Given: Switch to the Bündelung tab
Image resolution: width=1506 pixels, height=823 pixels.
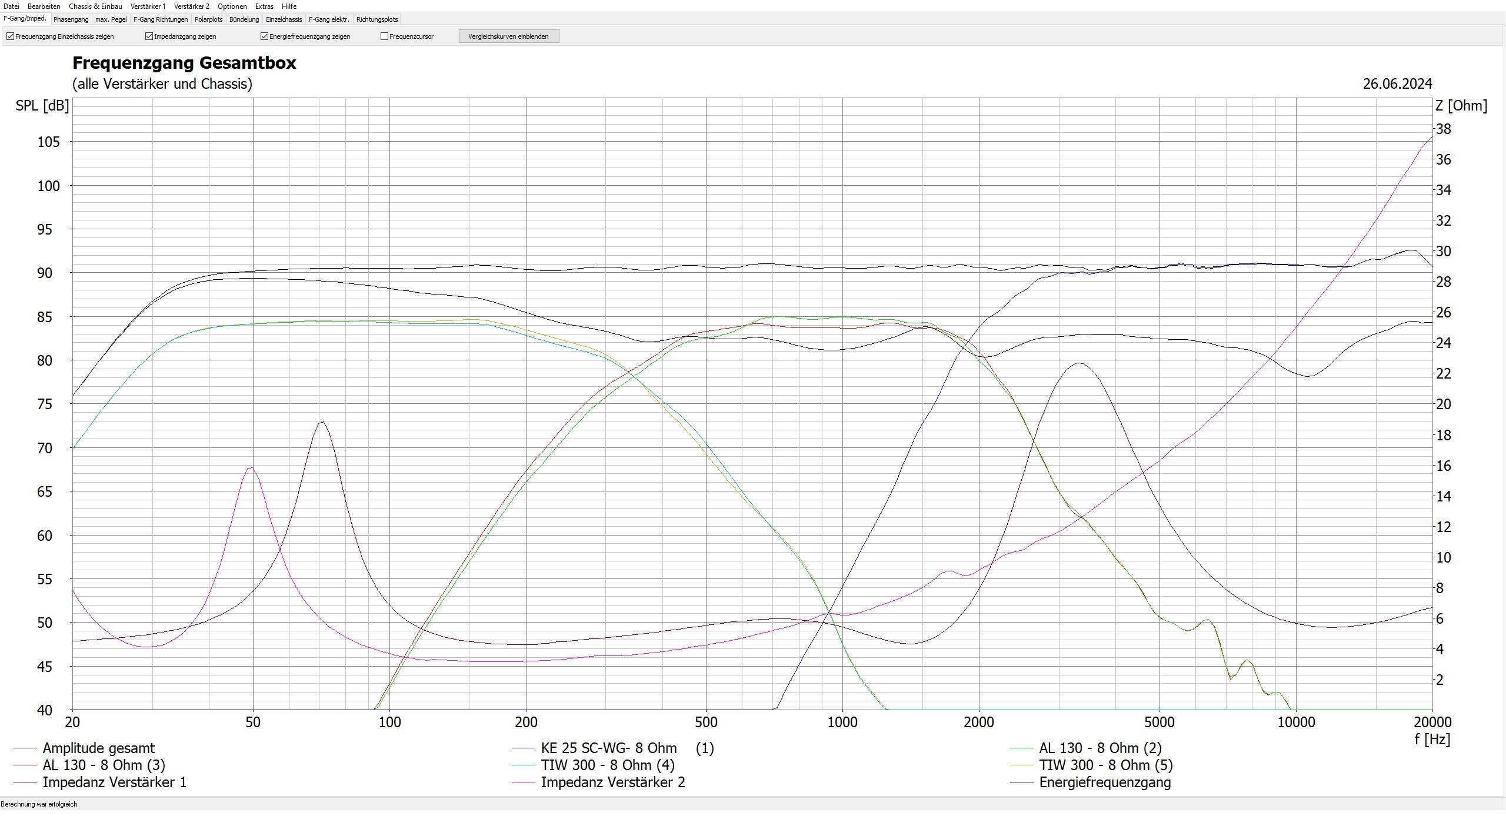Looking at the screenshot, I should [244, 19].
